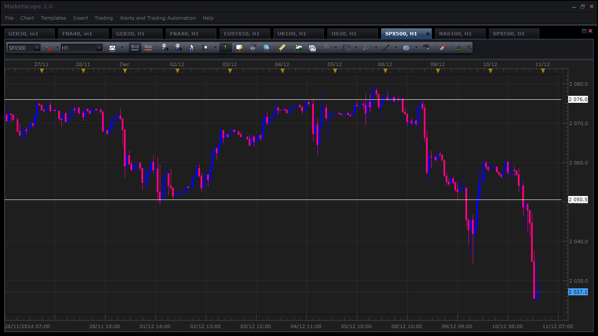Click the 2 076.0 price level label

[x=578, y=99]
